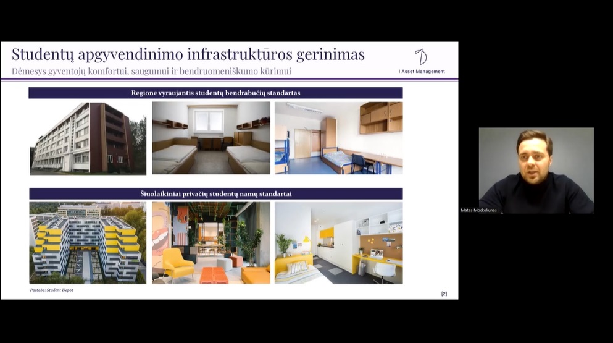Click the 'Regione vyraujantis studentų bendrabučių standartas' header bar
Screen dimensions: 613x343
215,93
